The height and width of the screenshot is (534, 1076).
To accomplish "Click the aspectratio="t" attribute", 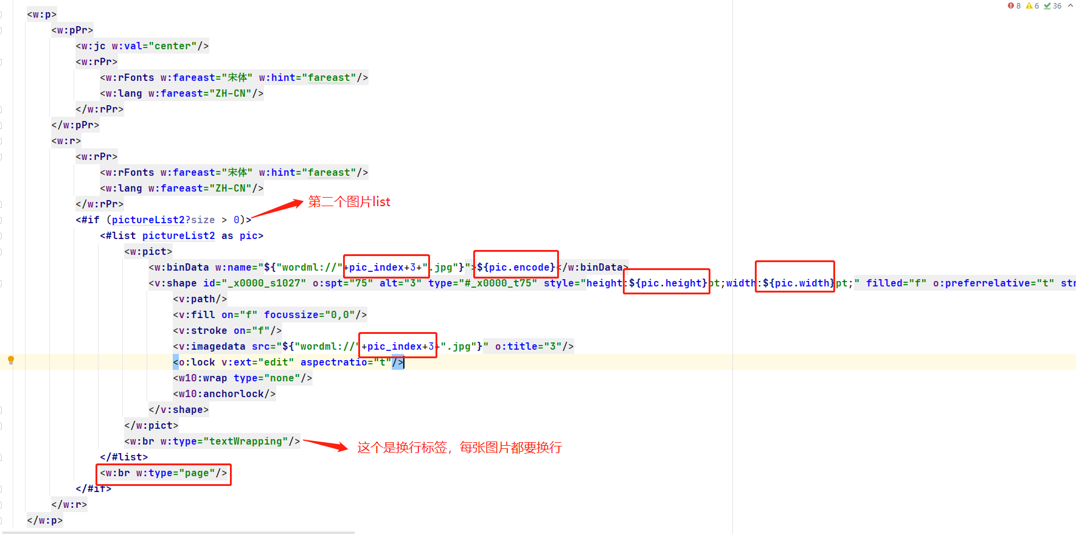I will coord(346,362).
